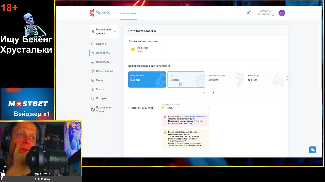325x182 pixels.
Task: Open the profile menu arrow beside avatar
Action: point(287,13)
